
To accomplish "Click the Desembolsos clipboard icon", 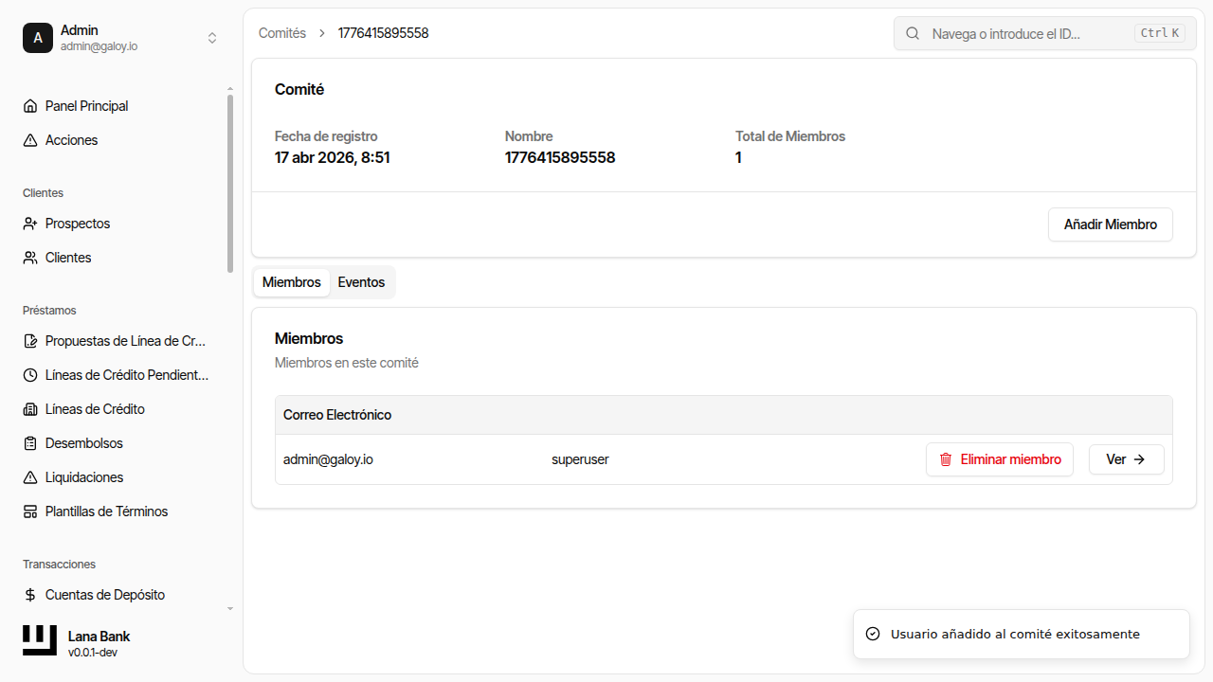I will 30,443.
